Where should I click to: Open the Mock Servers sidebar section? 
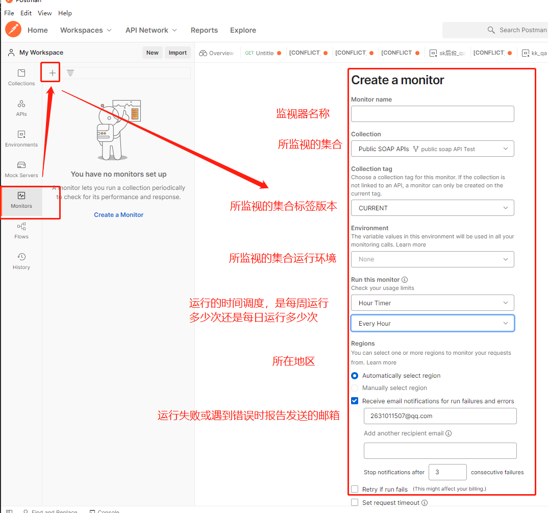[21, 169]
